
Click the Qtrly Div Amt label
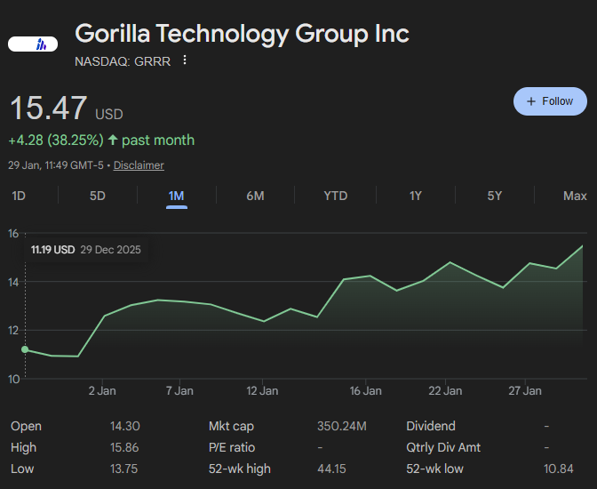pyautogui.click(x=443, y=447)
